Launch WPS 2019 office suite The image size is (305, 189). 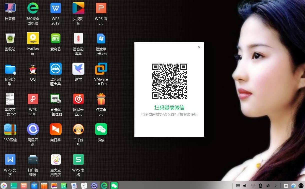coord(55,8)
